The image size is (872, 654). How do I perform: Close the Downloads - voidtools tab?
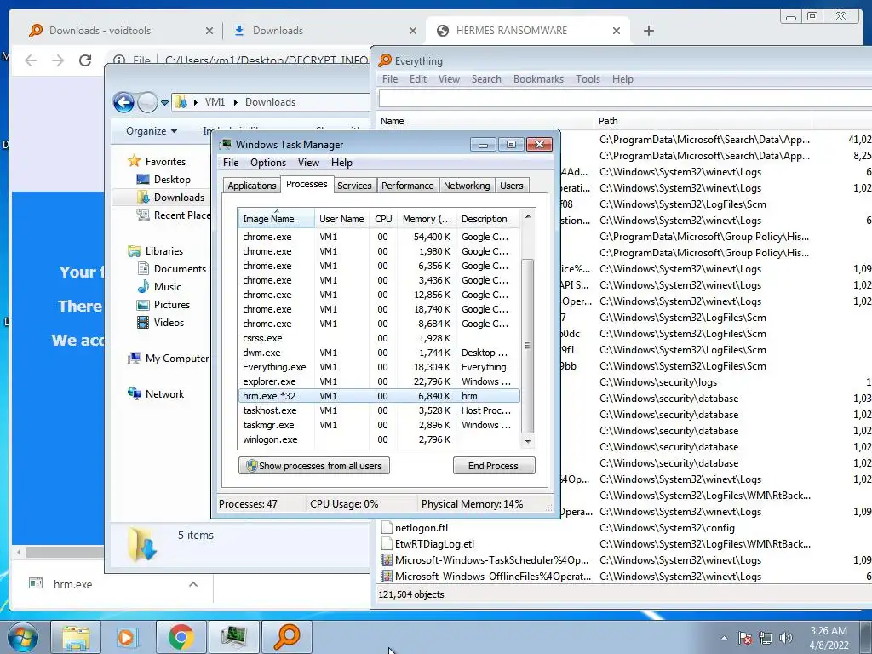pos(209,32)
